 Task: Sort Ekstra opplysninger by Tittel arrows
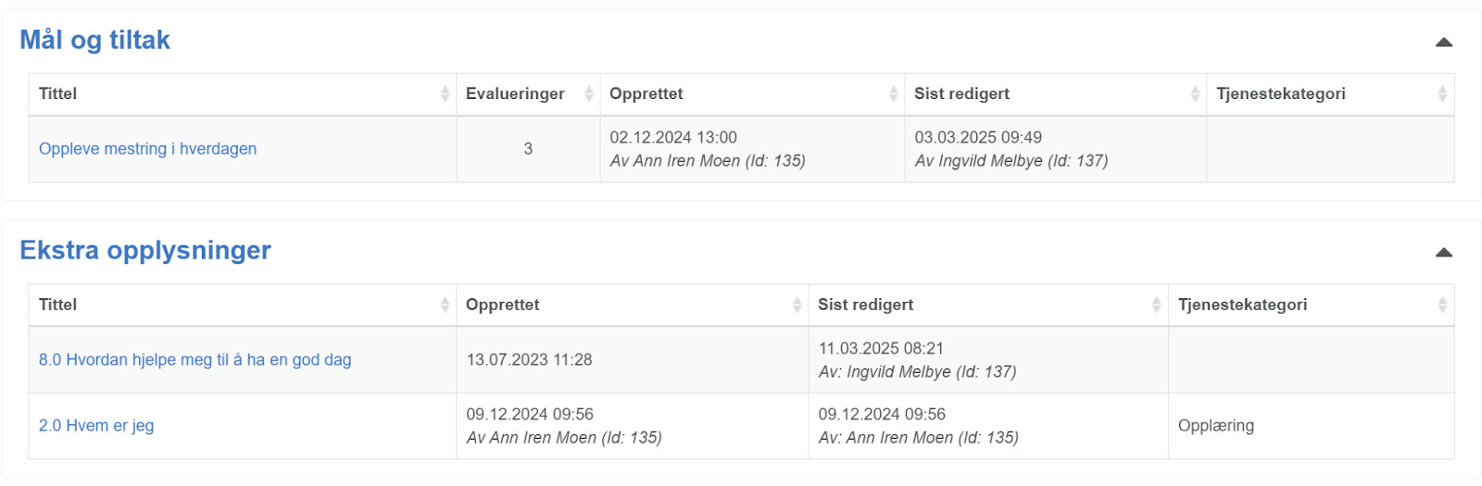(445, 305)
